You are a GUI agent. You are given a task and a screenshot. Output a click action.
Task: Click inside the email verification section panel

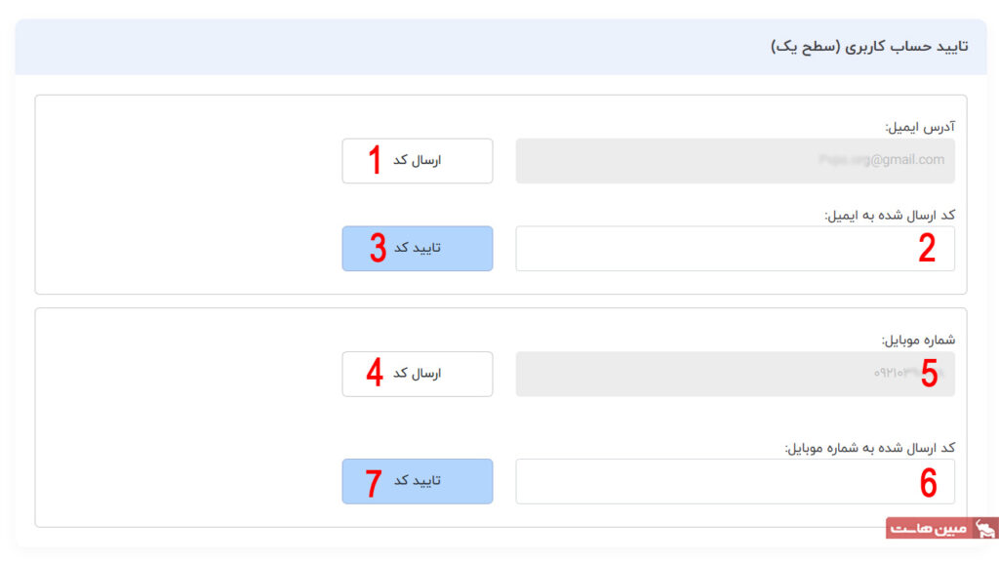195,195
